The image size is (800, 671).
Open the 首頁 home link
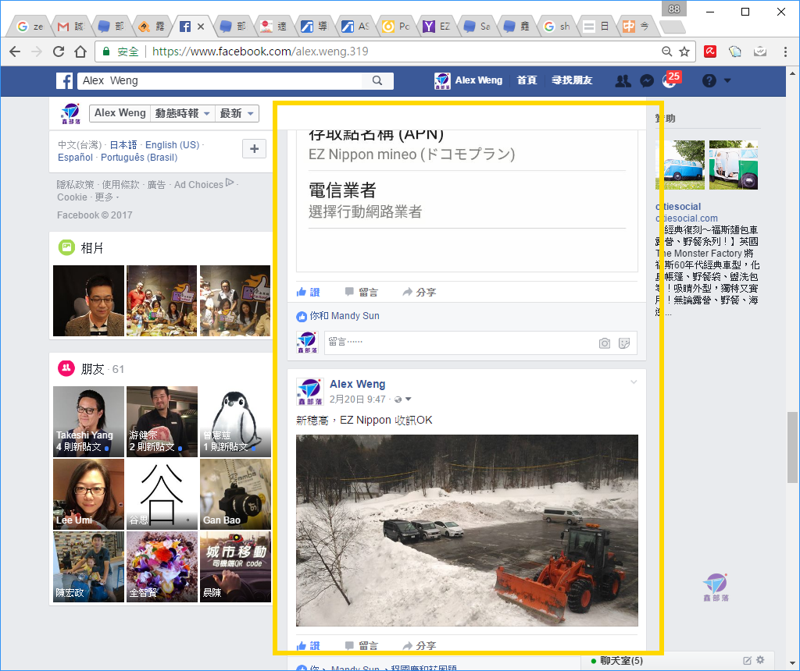tap(527, 80)
